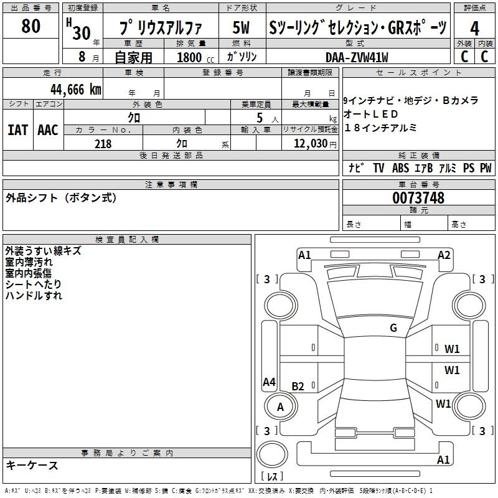Screen dimensions: 498x498
Task: Select damage mark B2 on diagram
Action: 298,387
